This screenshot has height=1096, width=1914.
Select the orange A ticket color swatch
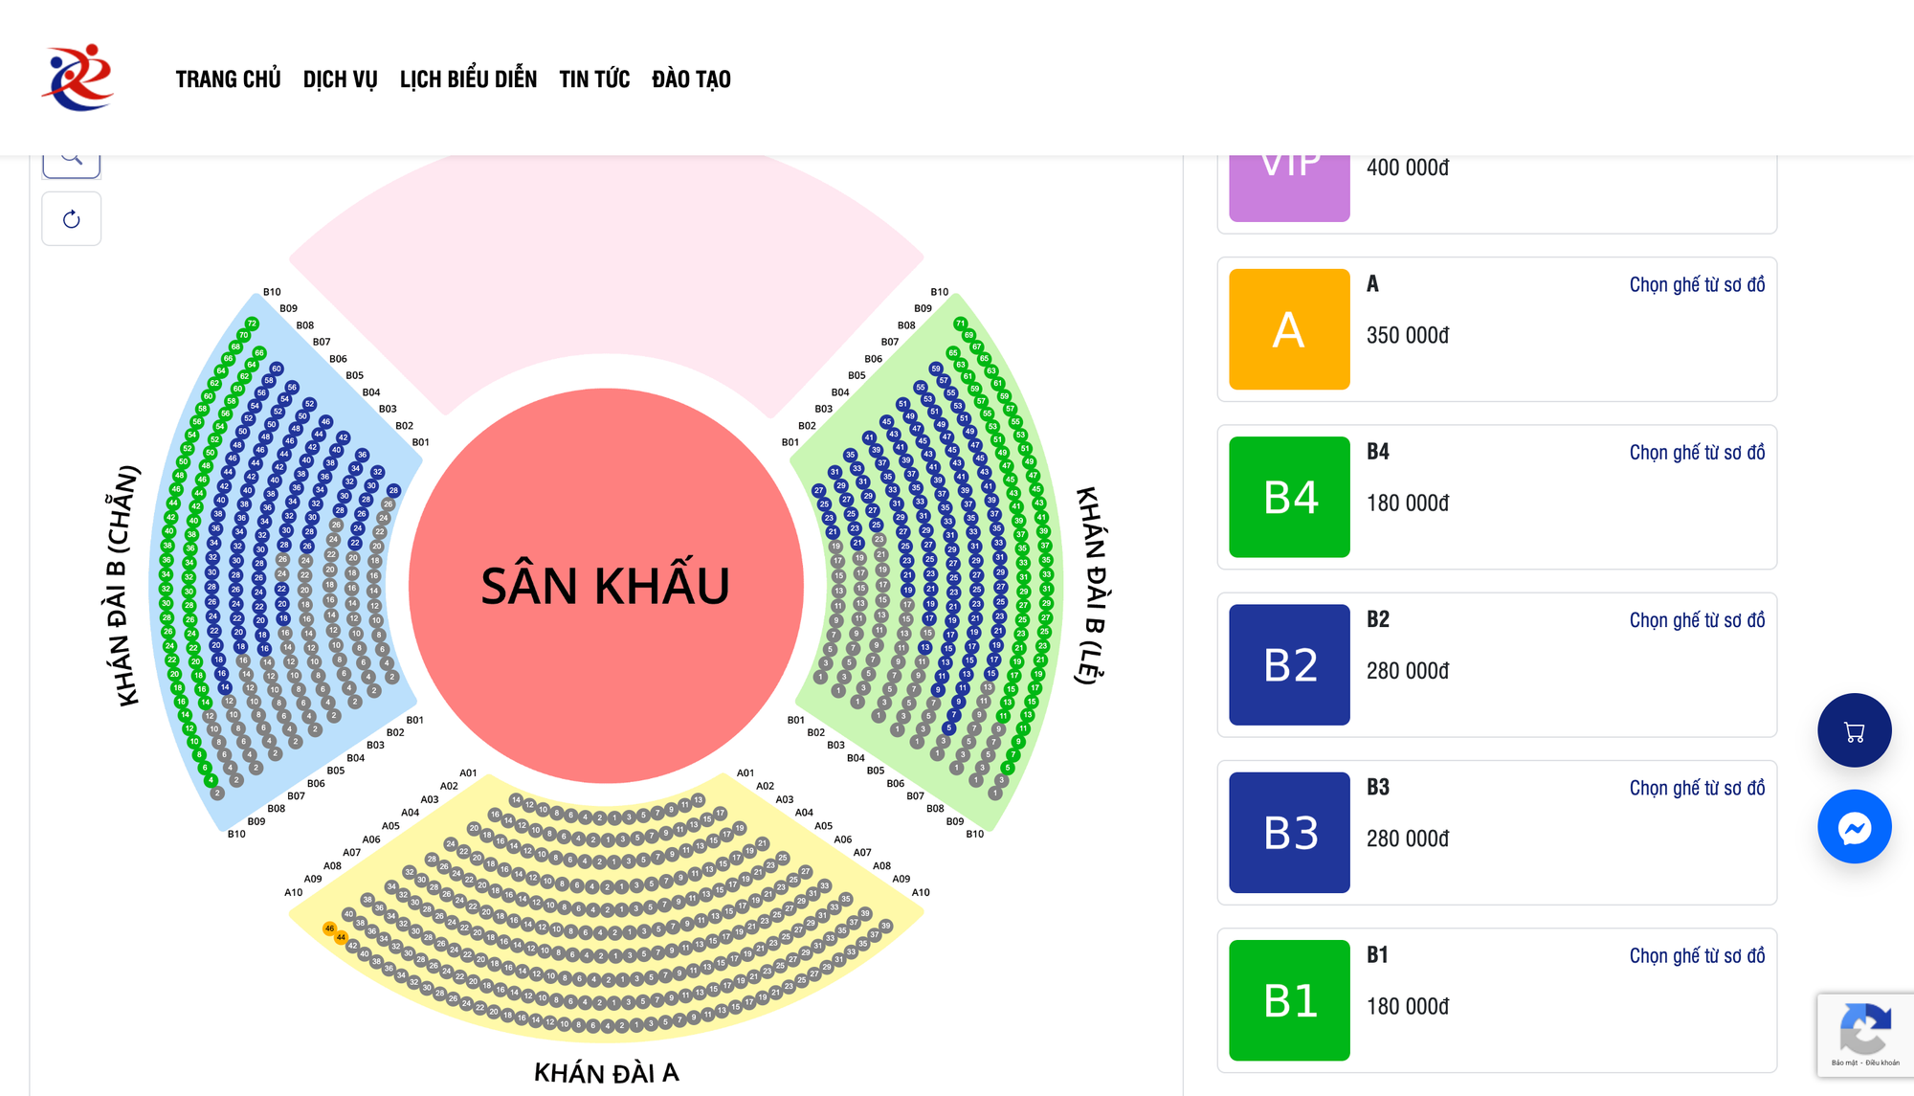coord(1289,329)
